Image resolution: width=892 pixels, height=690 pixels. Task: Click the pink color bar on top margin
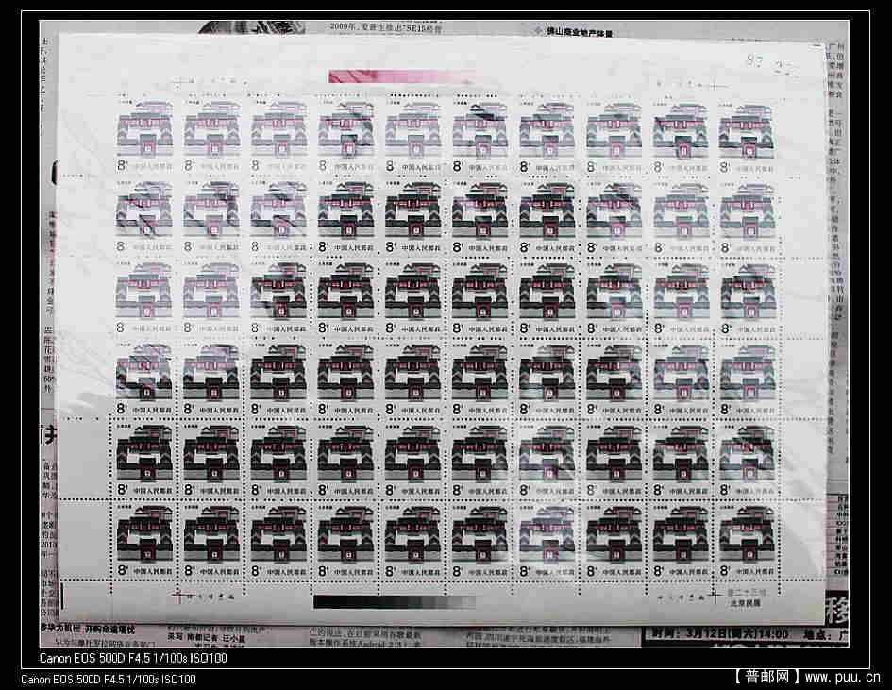pos(400,76)
